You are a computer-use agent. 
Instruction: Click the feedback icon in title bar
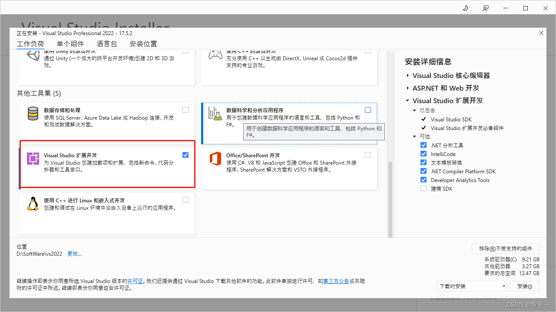(485, 8)
